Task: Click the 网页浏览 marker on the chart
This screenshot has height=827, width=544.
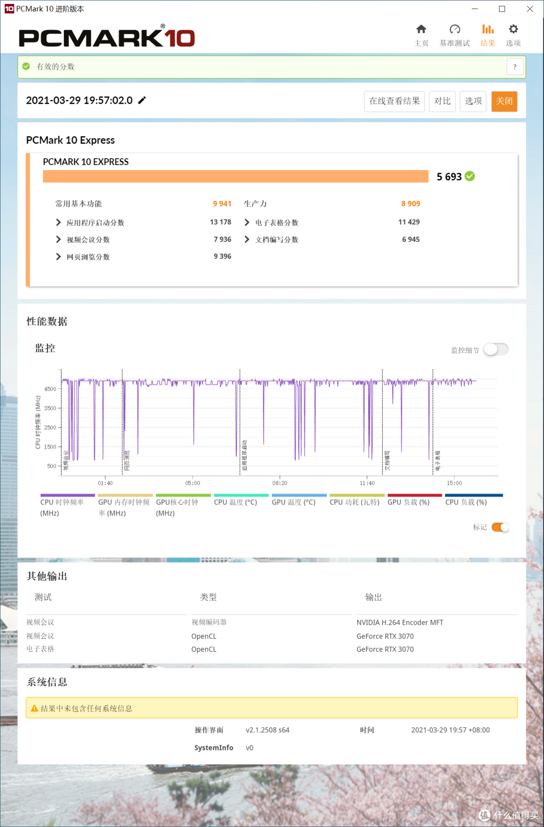Action: (x=127, y=461)
